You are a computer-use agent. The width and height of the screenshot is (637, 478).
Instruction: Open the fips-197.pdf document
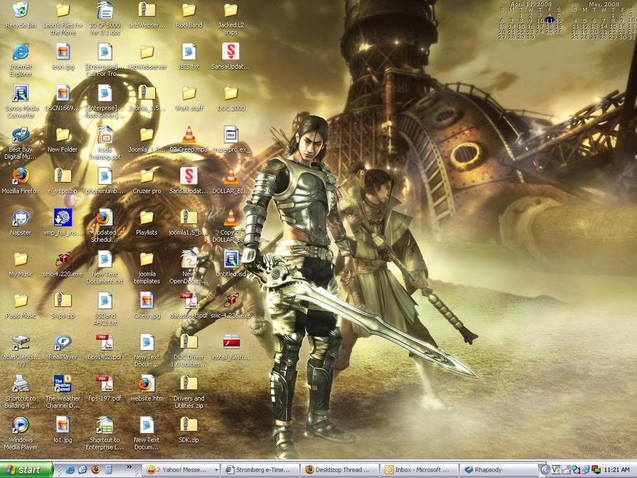click(105, 388)
